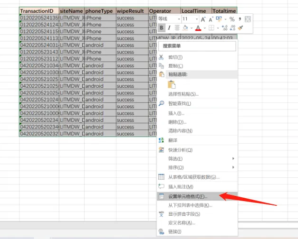298x239 pixels.
Task: Select cell starting 0420220521030
Action: (x=39, y=73)
